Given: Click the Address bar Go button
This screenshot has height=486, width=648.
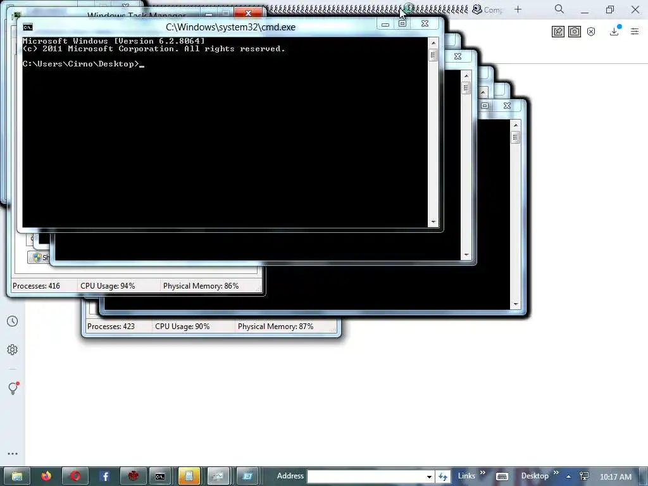Looking at the screenshot, I should click(443, 477).
